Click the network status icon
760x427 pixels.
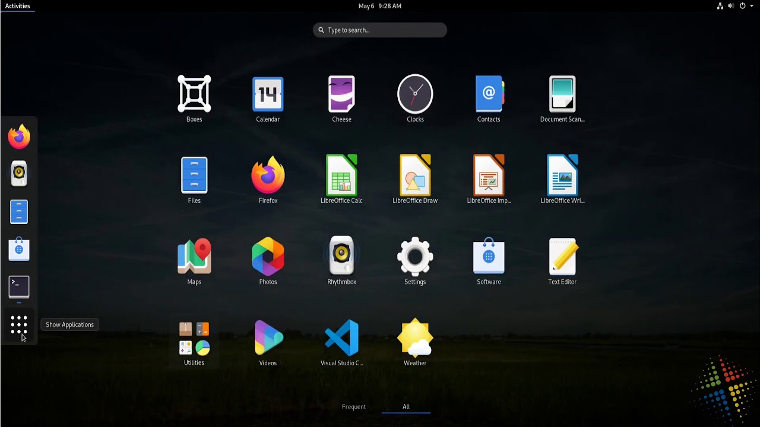click(720, 6)
